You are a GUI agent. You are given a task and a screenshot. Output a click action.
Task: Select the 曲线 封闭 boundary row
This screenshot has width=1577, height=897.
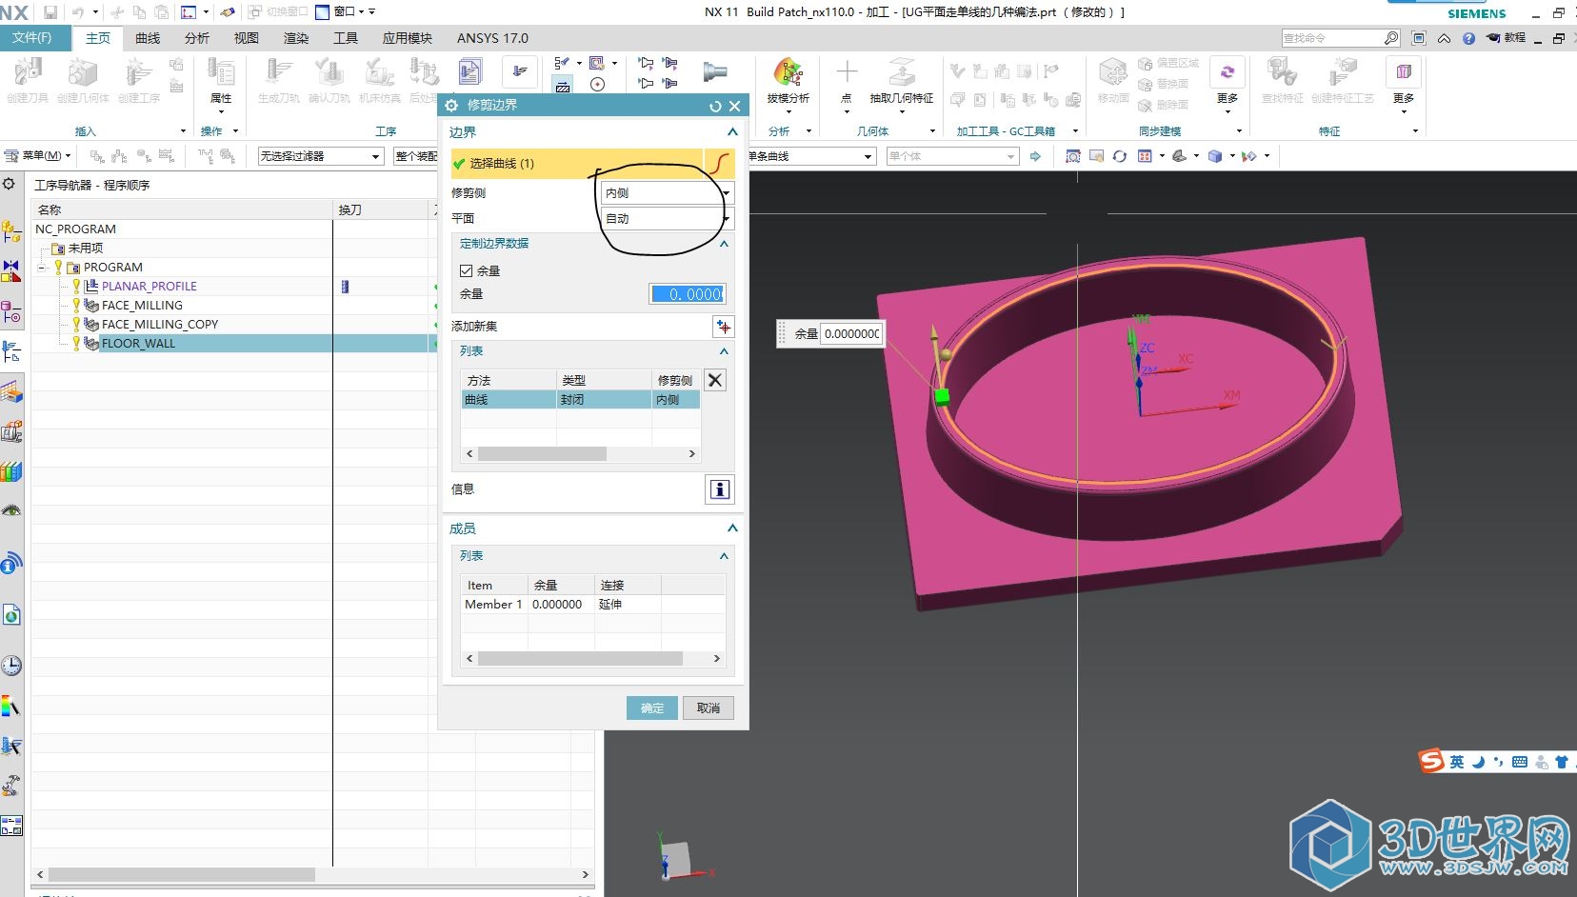[581, 400]
